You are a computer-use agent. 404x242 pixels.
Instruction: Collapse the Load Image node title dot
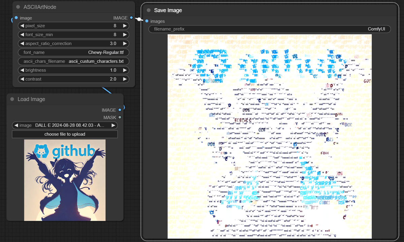[x=12, y=99]
